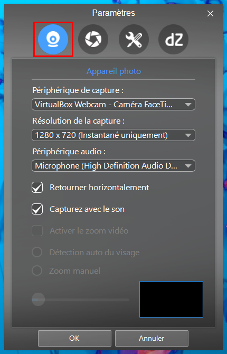The width and height of the screenshot is (227, 354).
Task: Click the Annuler button
Action: tap(152, 338)
